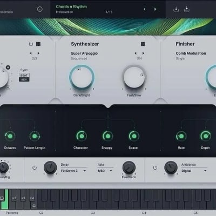
Task: Click the Patterns label under the keyboard
Action: pos(12,213)
